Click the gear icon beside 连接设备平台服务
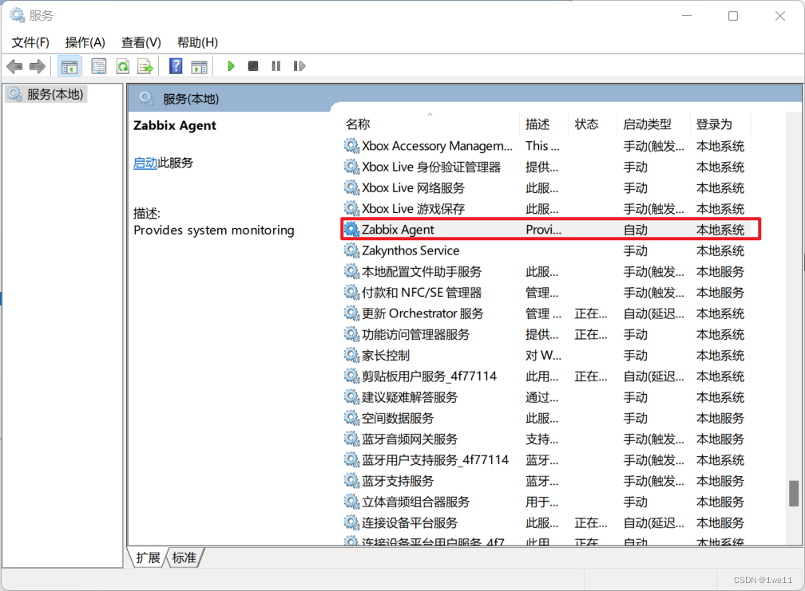The width and height of the screenshot is (805, 591). coord(351,522)
